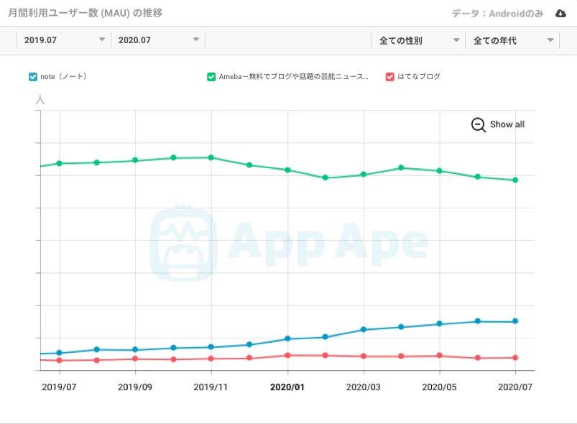
Task: Click the 2020/07 axis label
Action: tap(514, 387)
